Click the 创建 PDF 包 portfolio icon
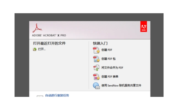Viewport: 193px width, 109px height. pyautogui.click(x=96, y=59)
